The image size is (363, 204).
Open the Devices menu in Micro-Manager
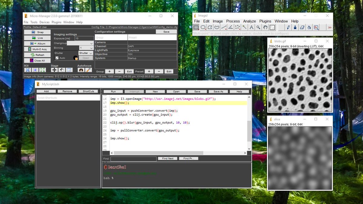pos(44,22)
